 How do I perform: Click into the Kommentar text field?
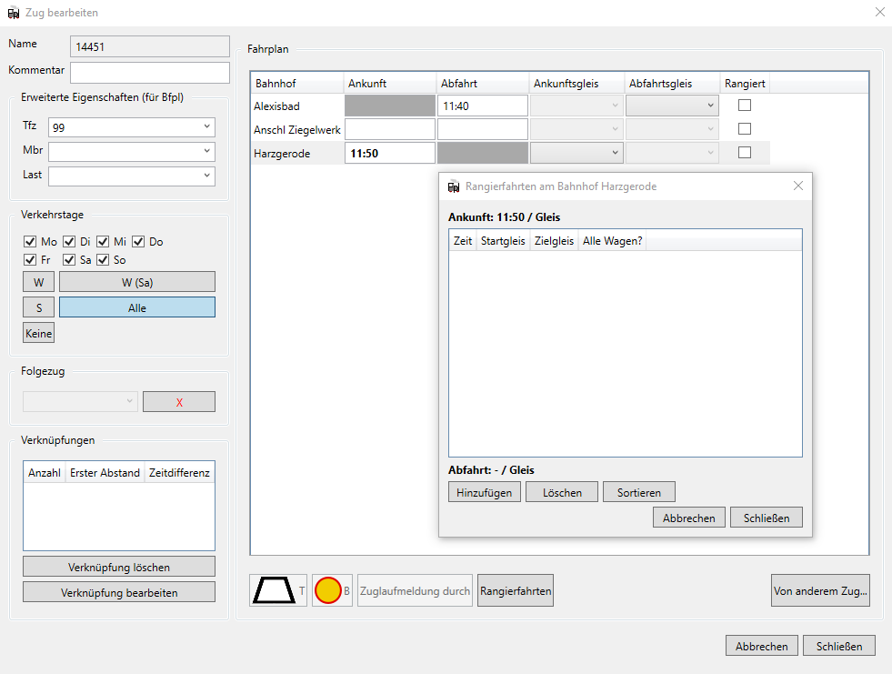click(150, 72)
